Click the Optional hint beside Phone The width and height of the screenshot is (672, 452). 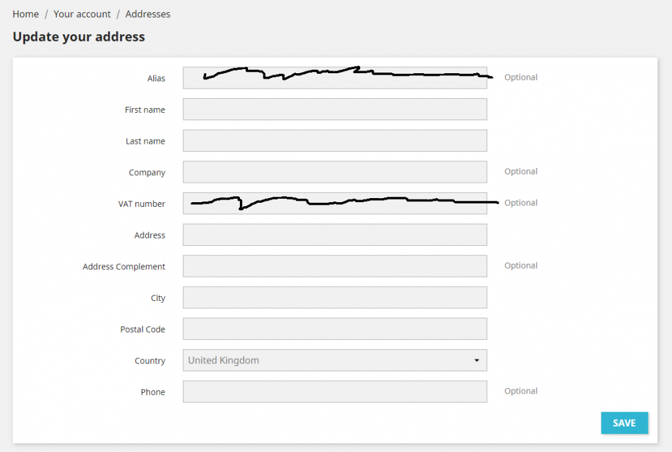click(x=521, y=391)
